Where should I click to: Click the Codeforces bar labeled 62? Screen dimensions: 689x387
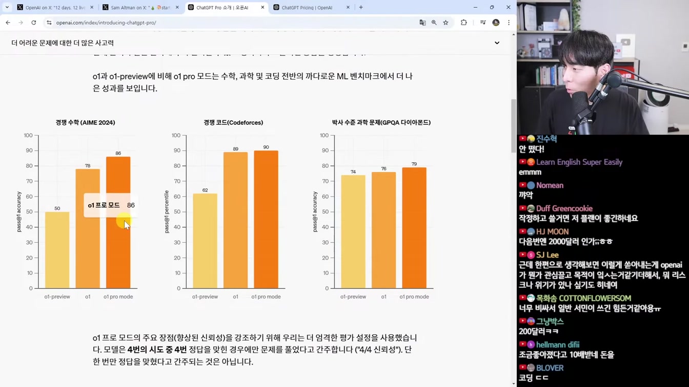[x=205, y=241]
